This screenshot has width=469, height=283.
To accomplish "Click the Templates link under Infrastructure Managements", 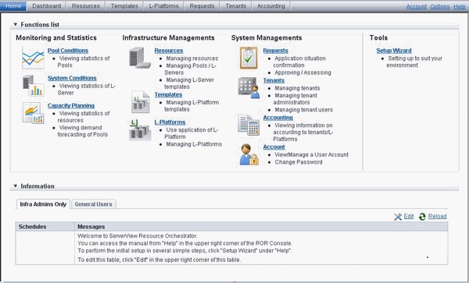I will click(x=168, y=94).
